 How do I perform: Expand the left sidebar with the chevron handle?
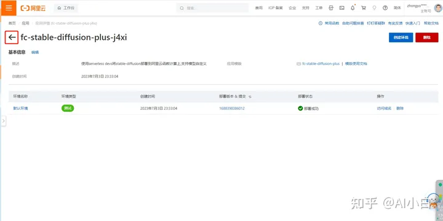pos(3,121)
